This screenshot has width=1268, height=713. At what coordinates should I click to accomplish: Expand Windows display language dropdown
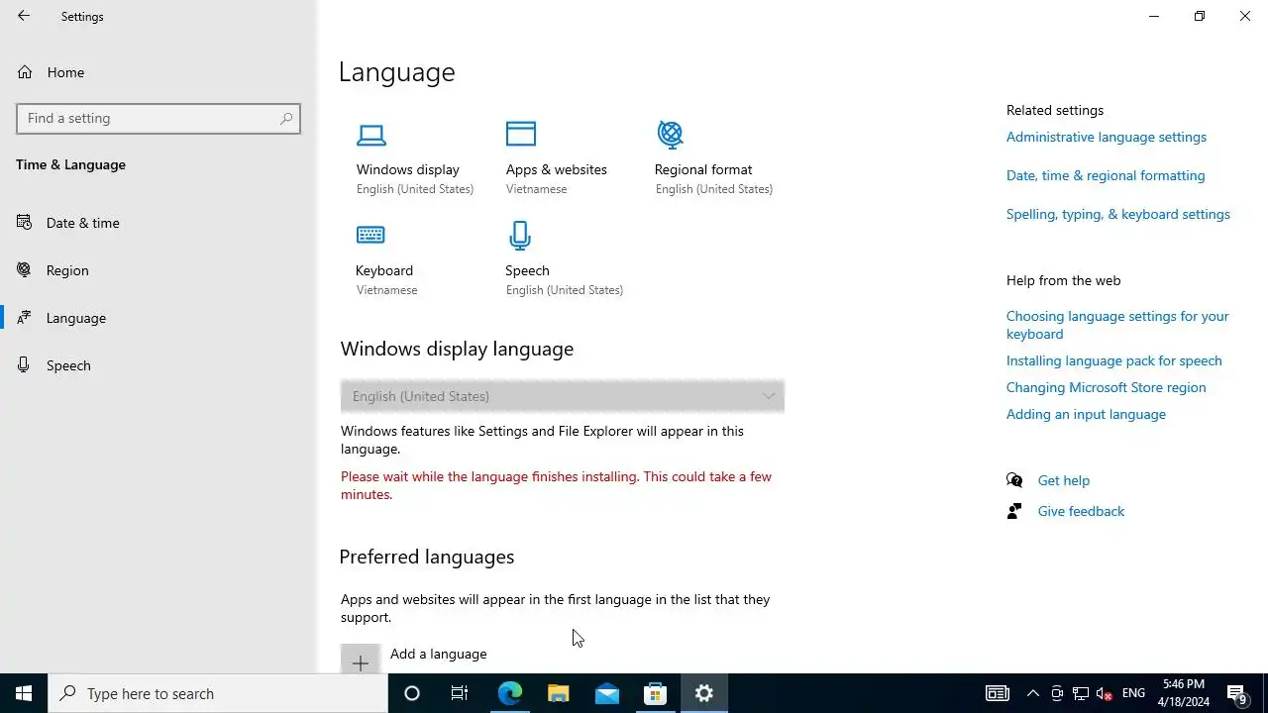563,396
